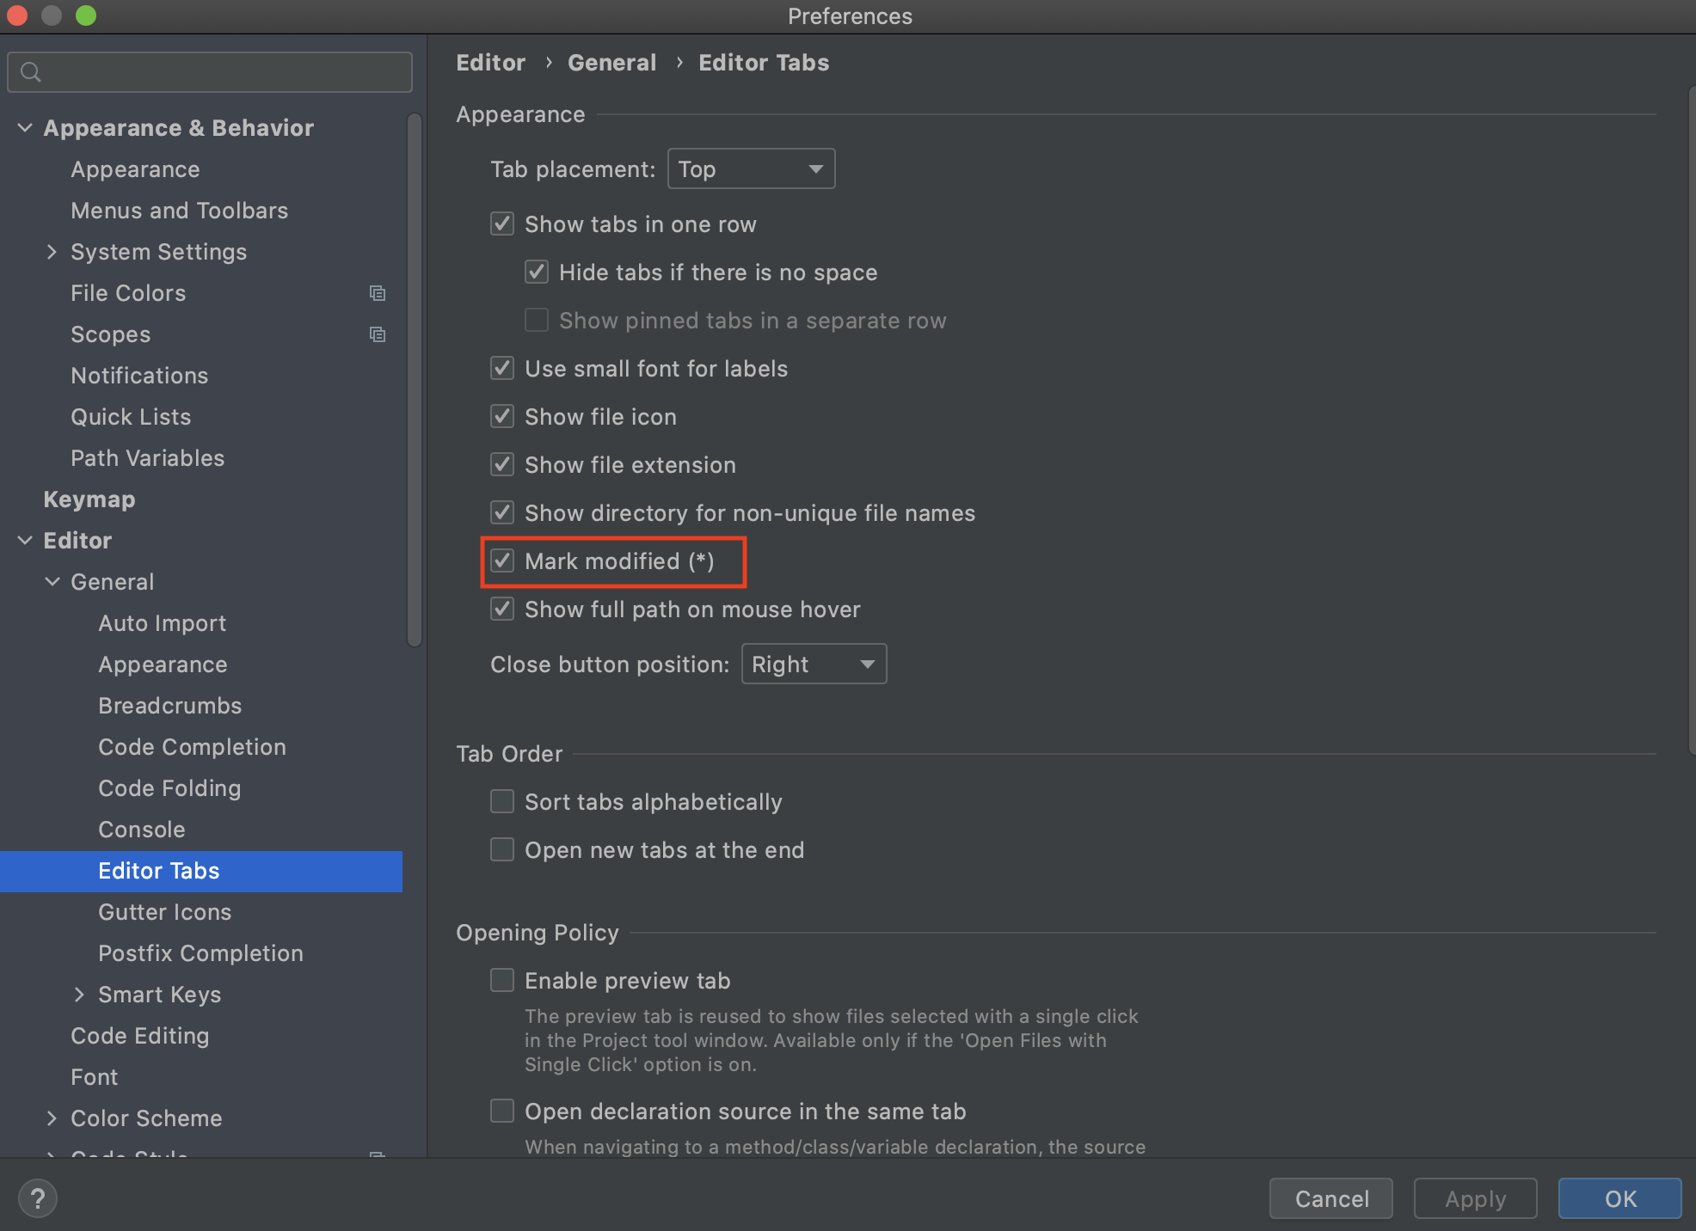Focus the settings search field
The width and height of the screenshot is (1696, 1231).
tap(224, 72)
